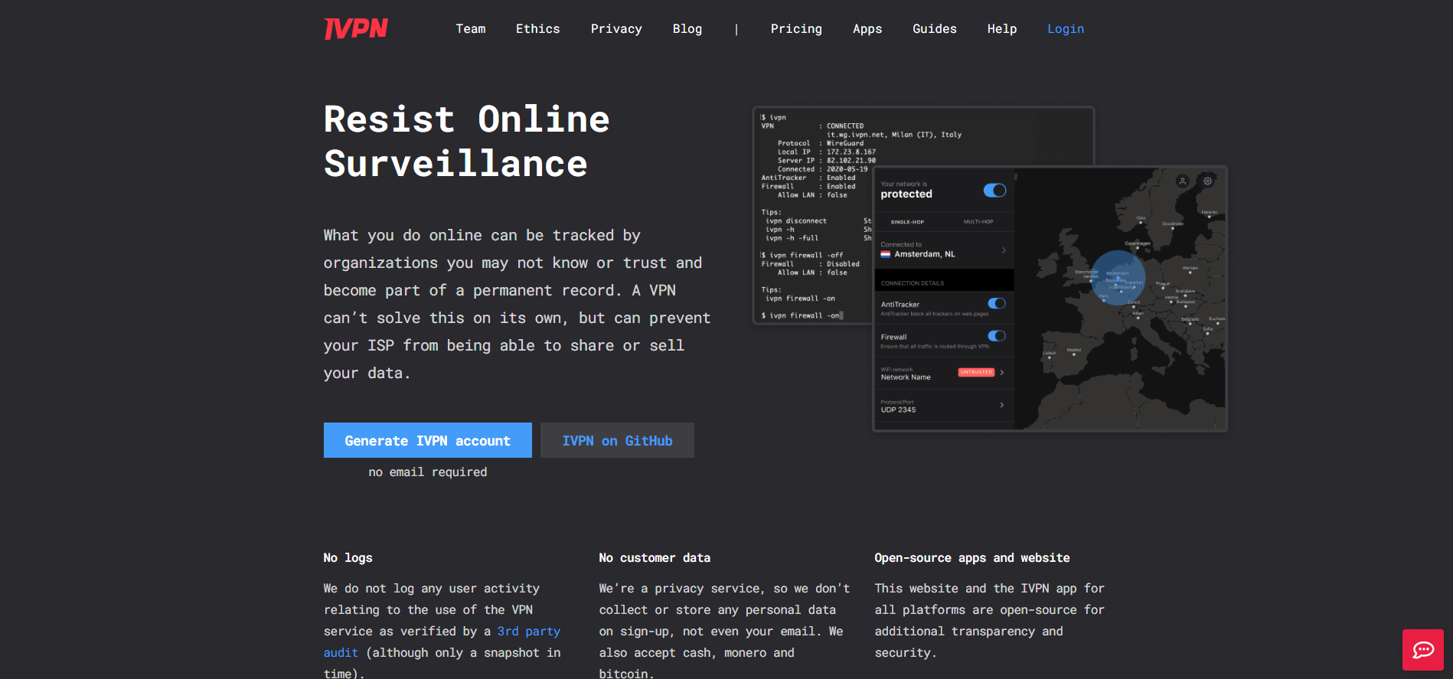Toggle the network protected switch
This screenshot has height=679, width=1453.
[x=994, y=190]
